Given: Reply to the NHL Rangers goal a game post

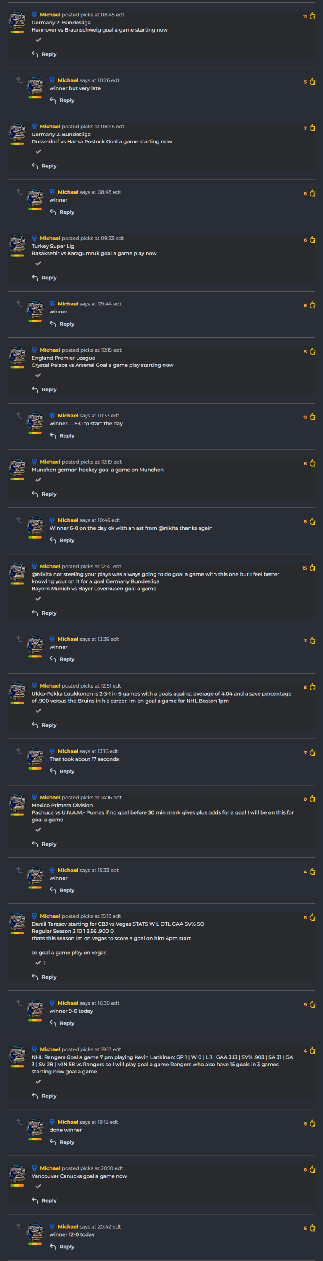Looking at the screenshot, I should (x=44, y=1096).
